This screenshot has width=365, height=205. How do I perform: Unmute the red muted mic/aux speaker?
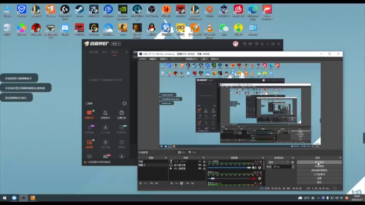click(x=254, y=179)
